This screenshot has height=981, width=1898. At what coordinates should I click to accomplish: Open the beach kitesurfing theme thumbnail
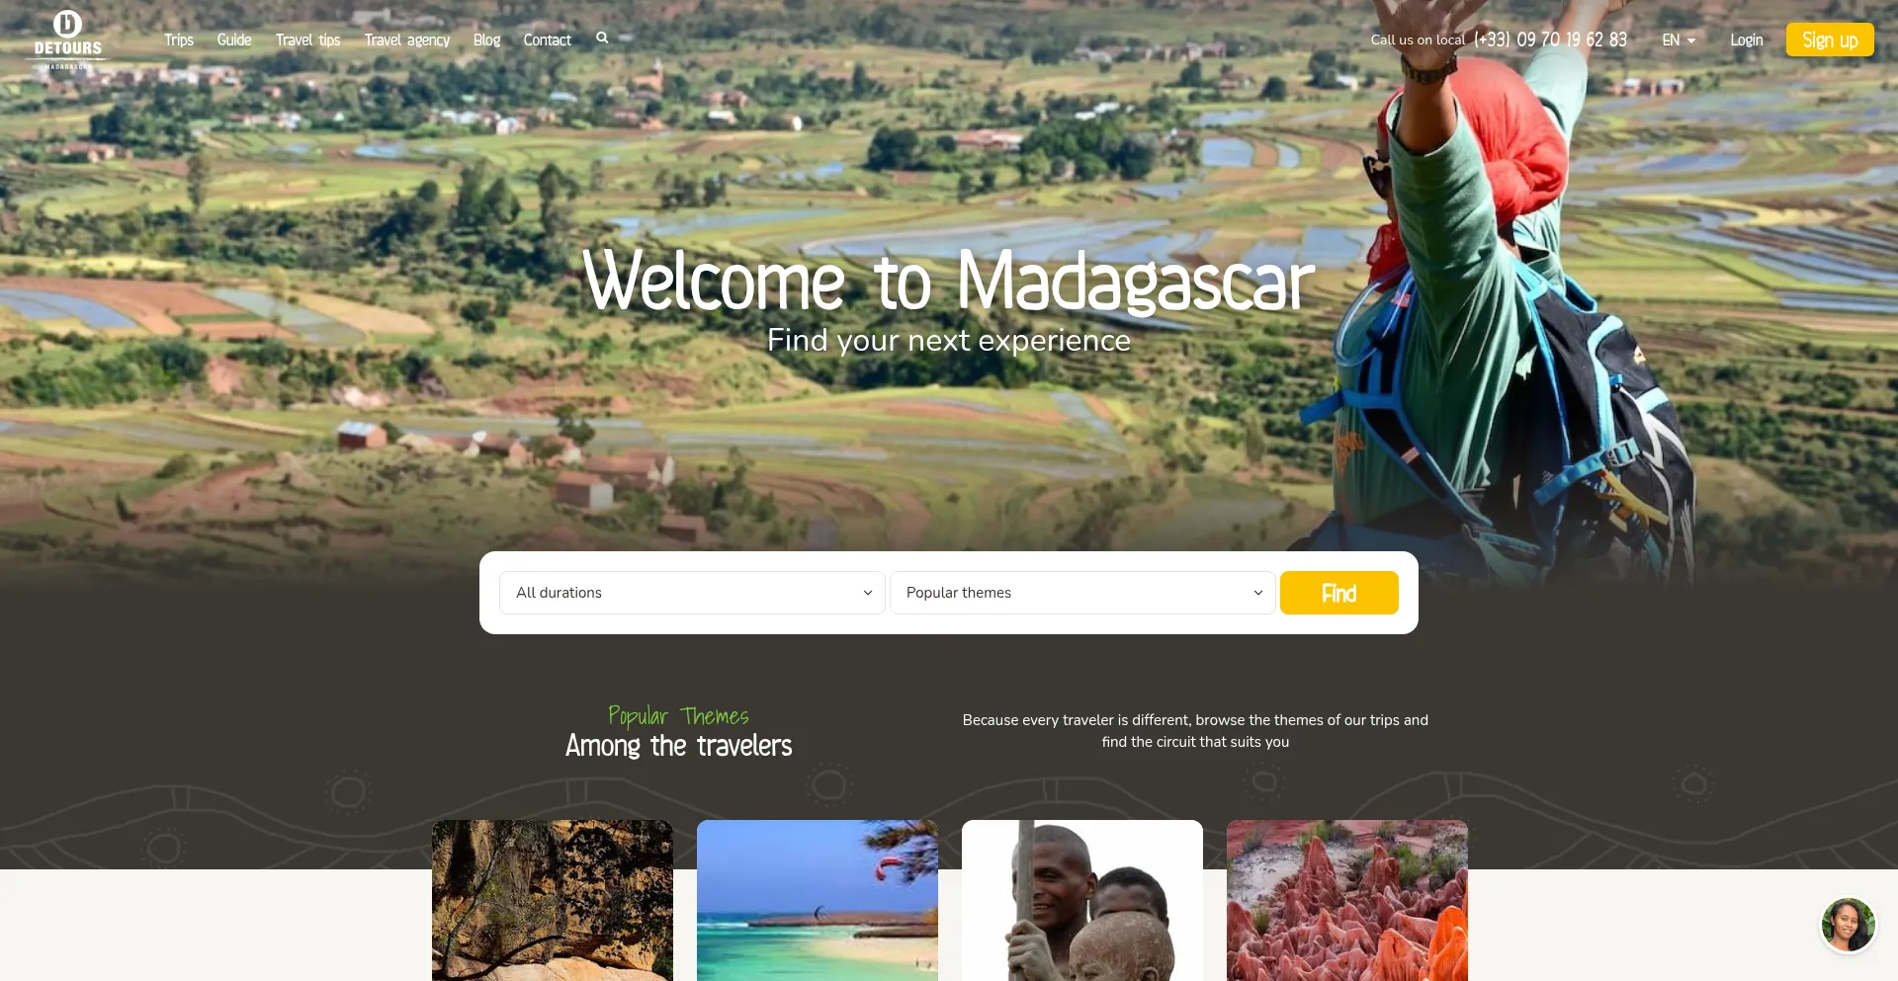pos(818,900)
